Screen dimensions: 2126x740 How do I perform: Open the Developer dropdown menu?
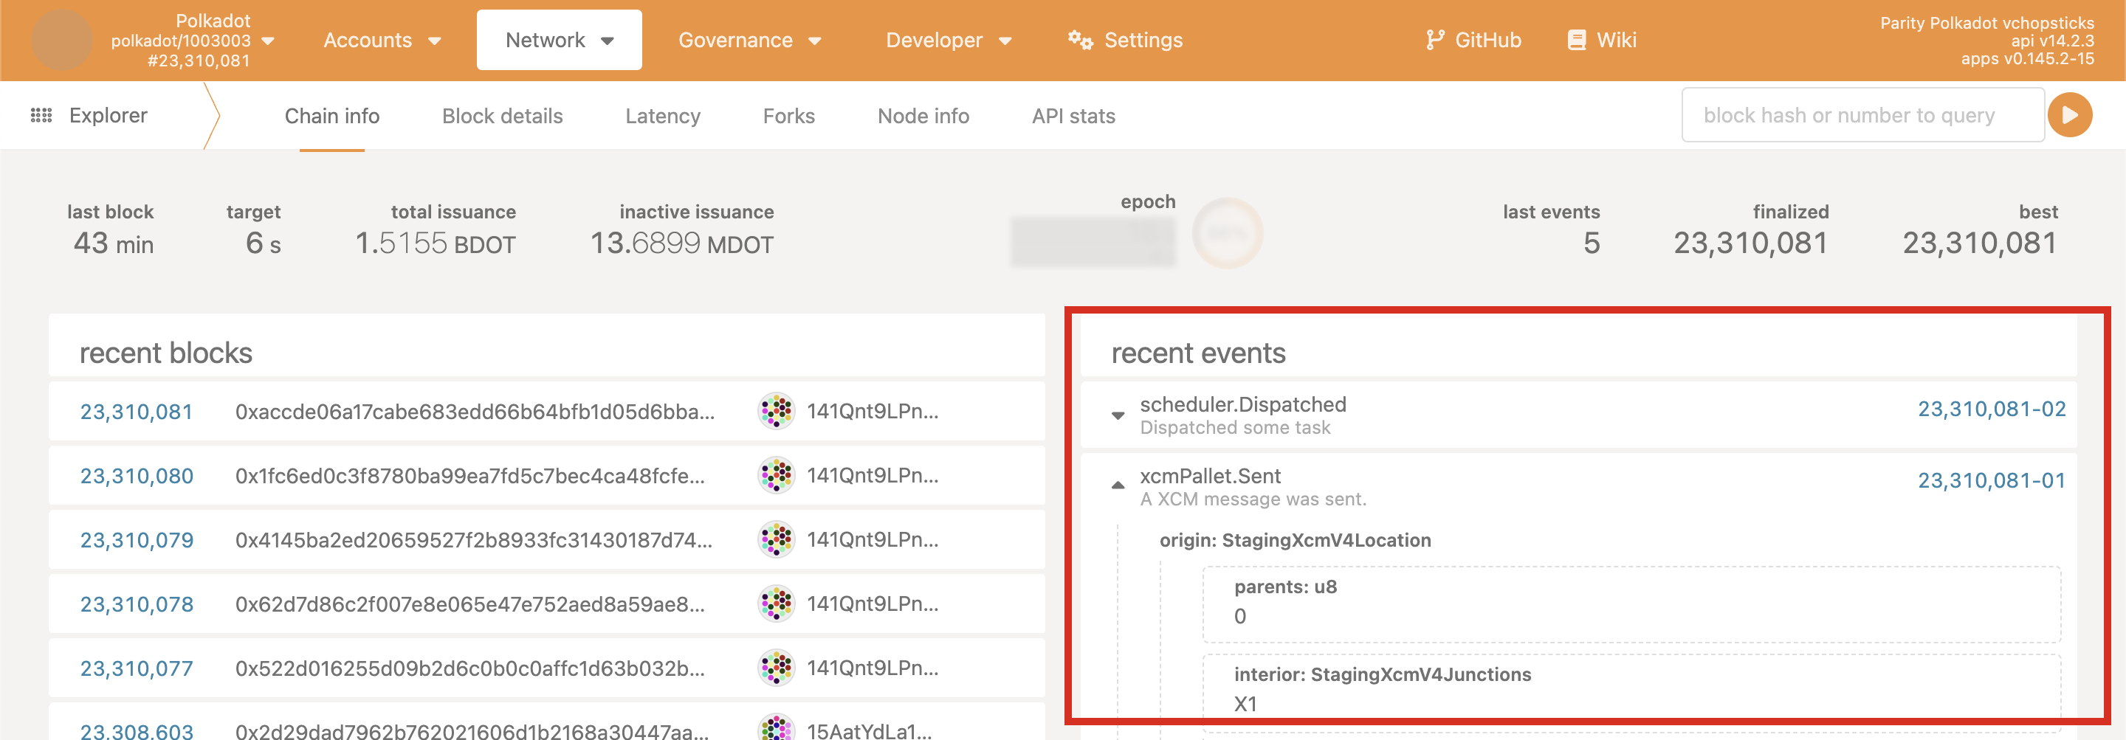(947, 40)
